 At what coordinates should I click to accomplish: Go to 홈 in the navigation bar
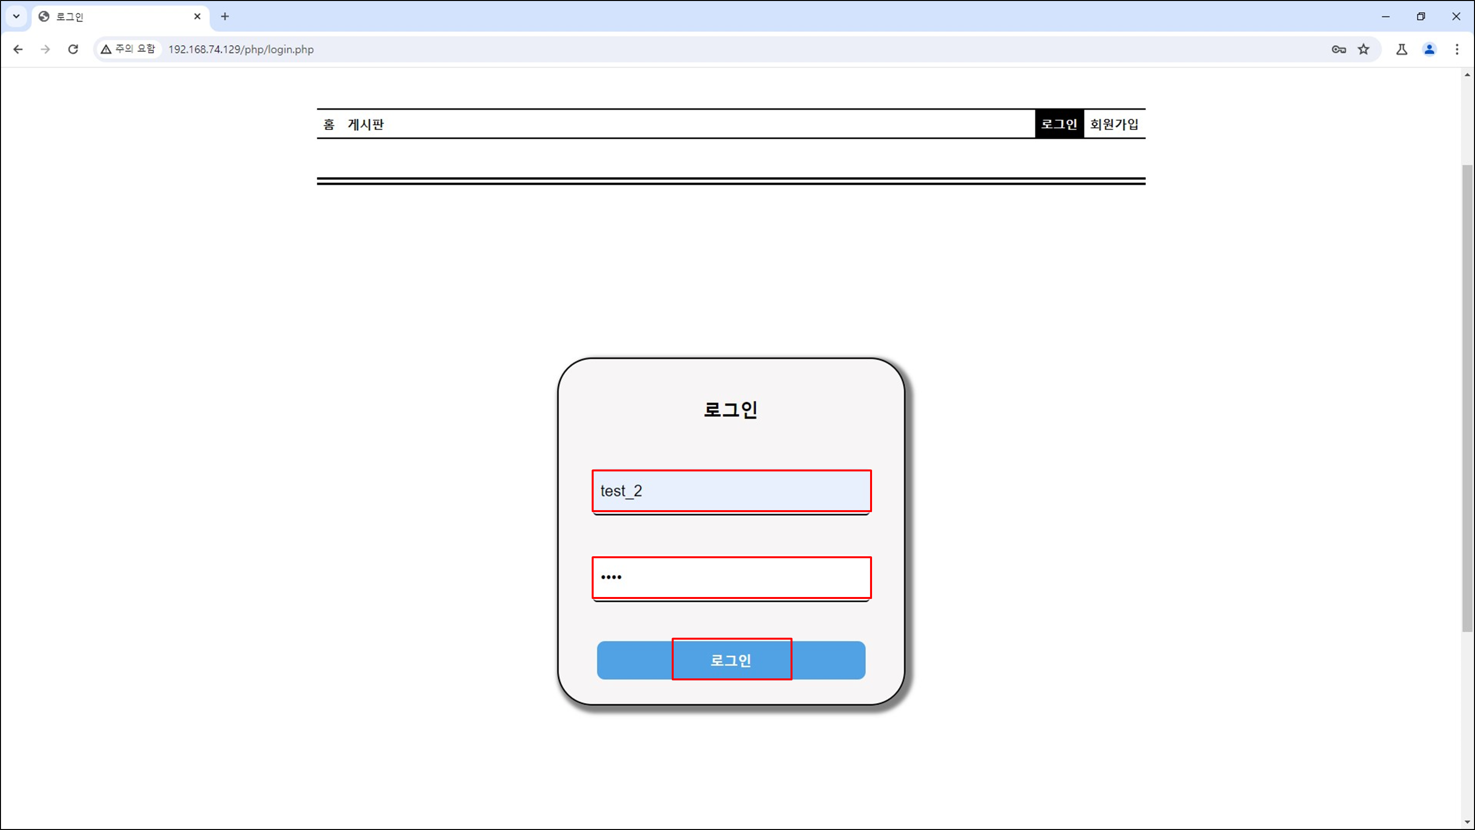coord(328,124)
